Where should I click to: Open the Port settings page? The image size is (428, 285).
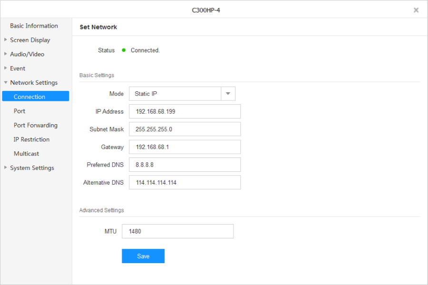point(19,111)
